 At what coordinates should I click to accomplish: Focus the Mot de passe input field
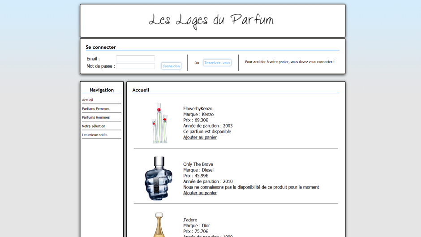(x=135, y=66)
